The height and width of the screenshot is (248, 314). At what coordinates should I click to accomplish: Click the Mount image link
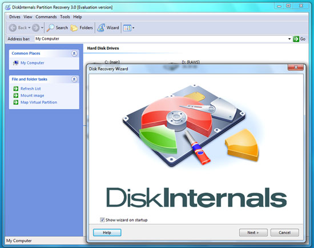pyautogui.click(x=32, y=95)
